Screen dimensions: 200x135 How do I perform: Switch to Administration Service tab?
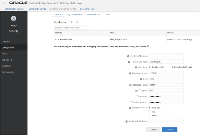click(14, 9)
